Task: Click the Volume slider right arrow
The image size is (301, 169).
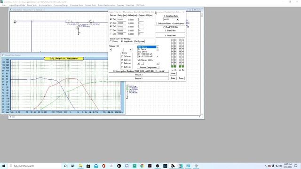Action: pyautogui.click(x=131, y=50)
